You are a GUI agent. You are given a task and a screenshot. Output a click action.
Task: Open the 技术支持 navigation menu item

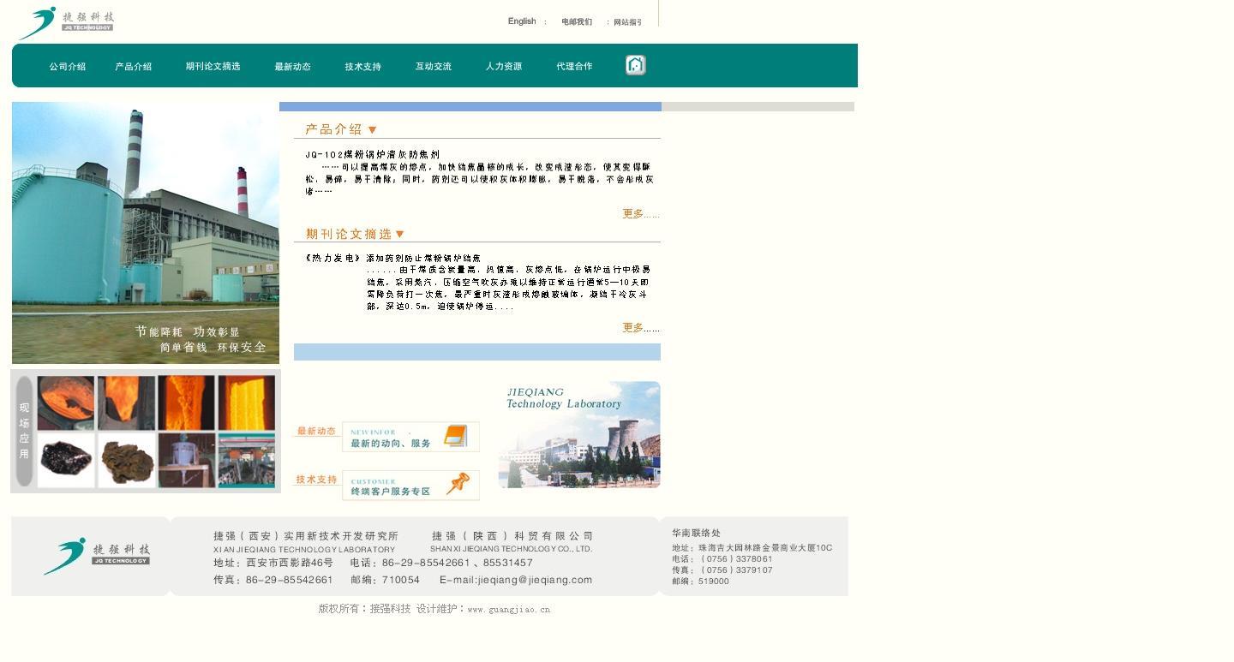(362, 67)
